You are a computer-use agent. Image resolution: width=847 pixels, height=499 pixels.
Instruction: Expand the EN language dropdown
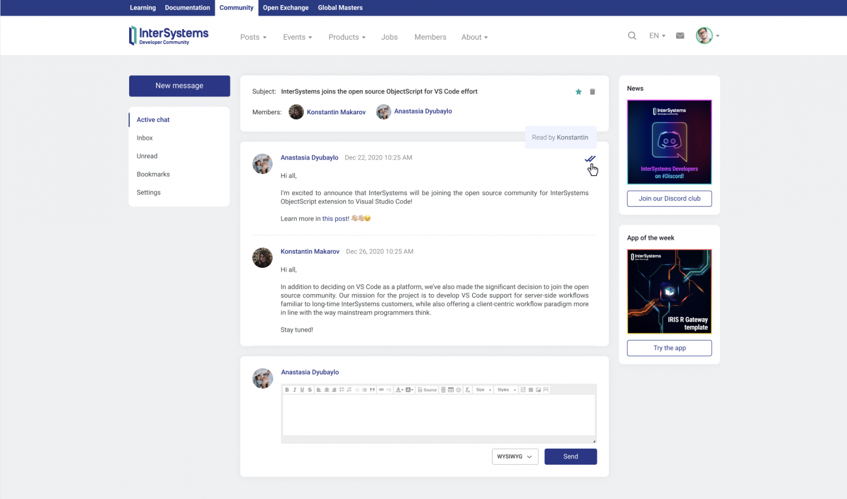click(657, 36)
